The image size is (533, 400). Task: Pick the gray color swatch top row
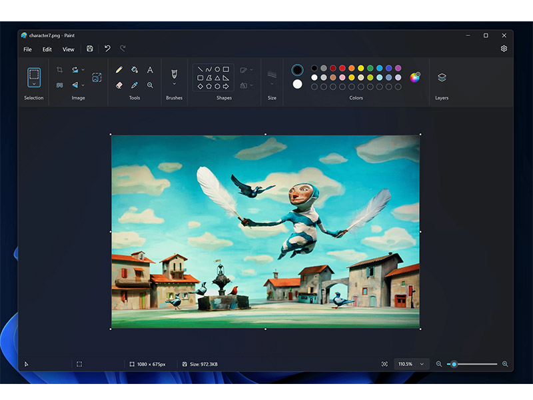coord(324,69)
